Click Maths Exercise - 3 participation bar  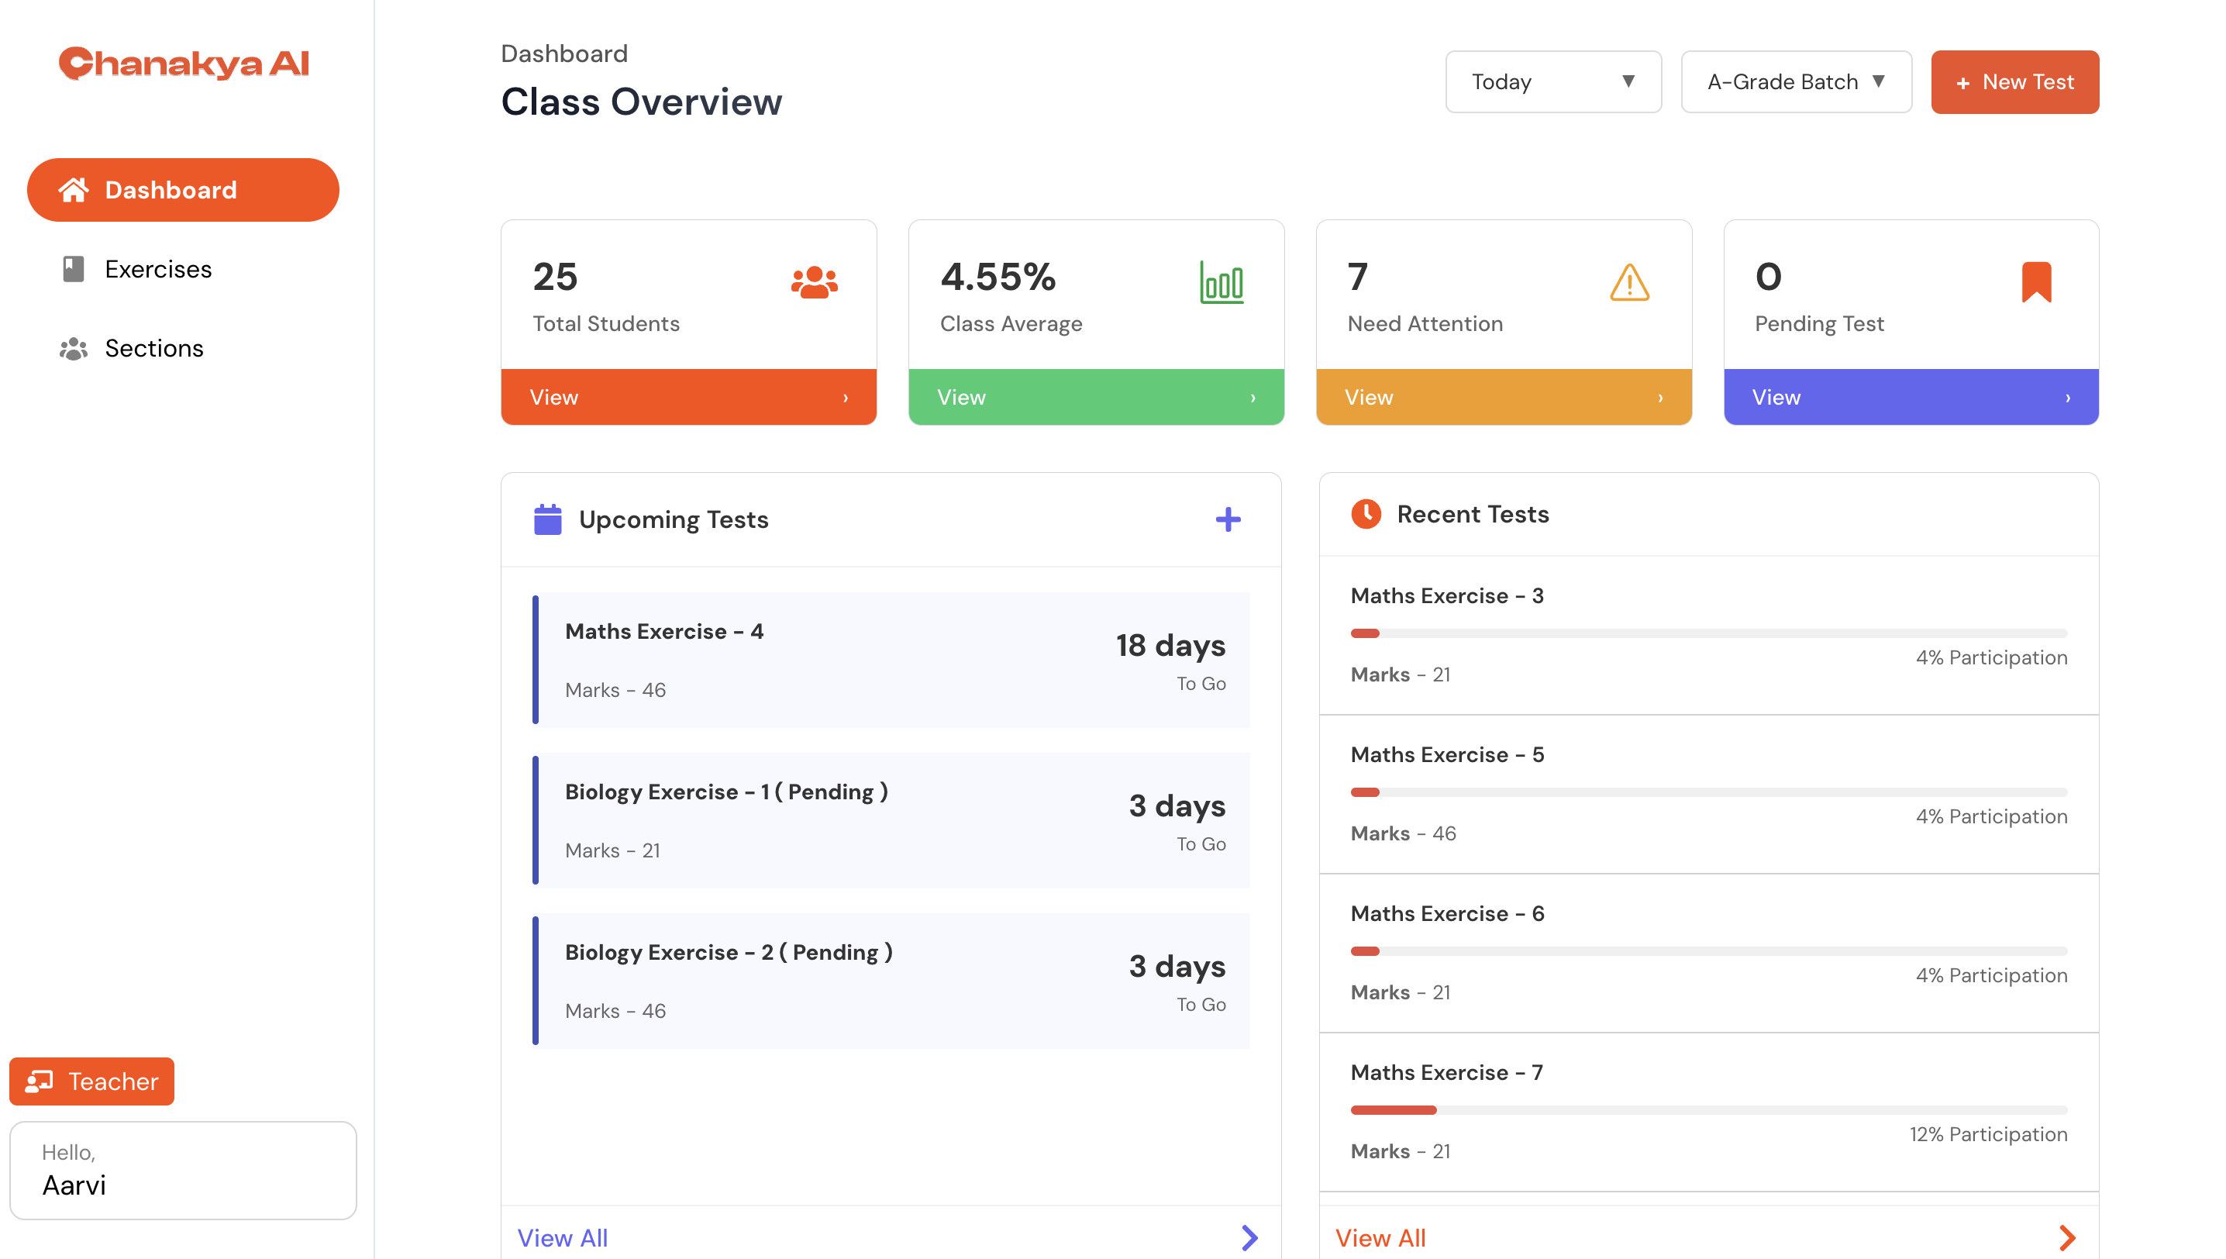(1708, 633)
